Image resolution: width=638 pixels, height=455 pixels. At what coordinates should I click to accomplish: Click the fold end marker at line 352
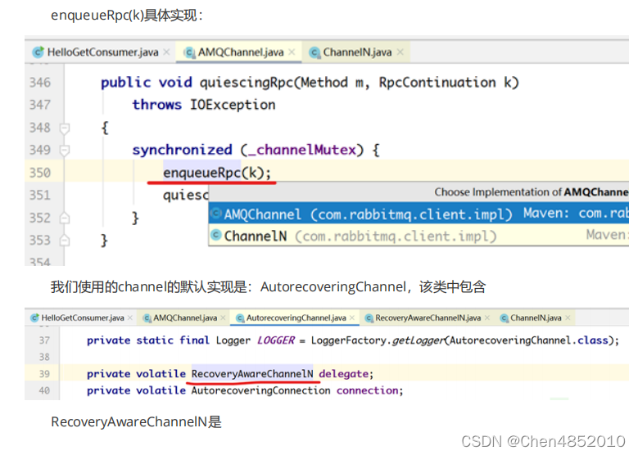(64, 218)
